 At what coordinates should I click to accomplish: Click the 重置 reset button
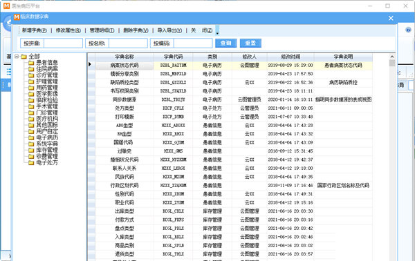click(x=250, y=43)
